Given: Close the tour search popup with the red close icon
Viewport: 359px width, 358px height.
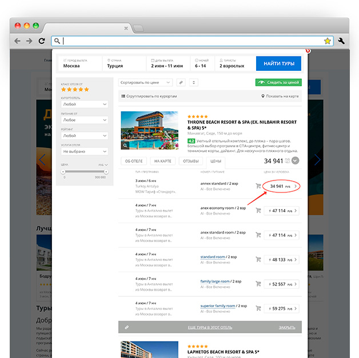Looking at the screenshot, I should pos(308,51).
